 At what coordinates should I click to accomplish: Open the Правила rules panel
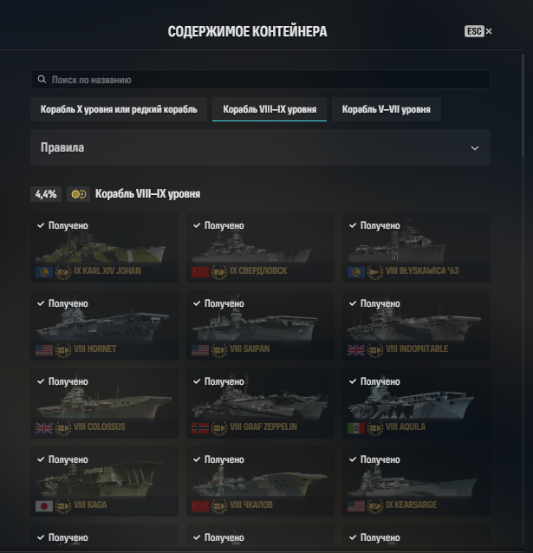[260, 147]
